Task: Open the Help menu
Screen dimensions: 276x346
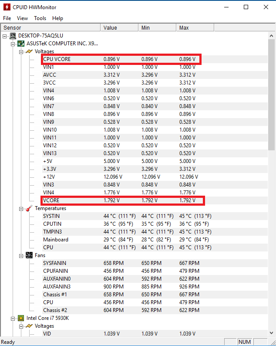Action: pyautogui.click(x=57, y=18)
